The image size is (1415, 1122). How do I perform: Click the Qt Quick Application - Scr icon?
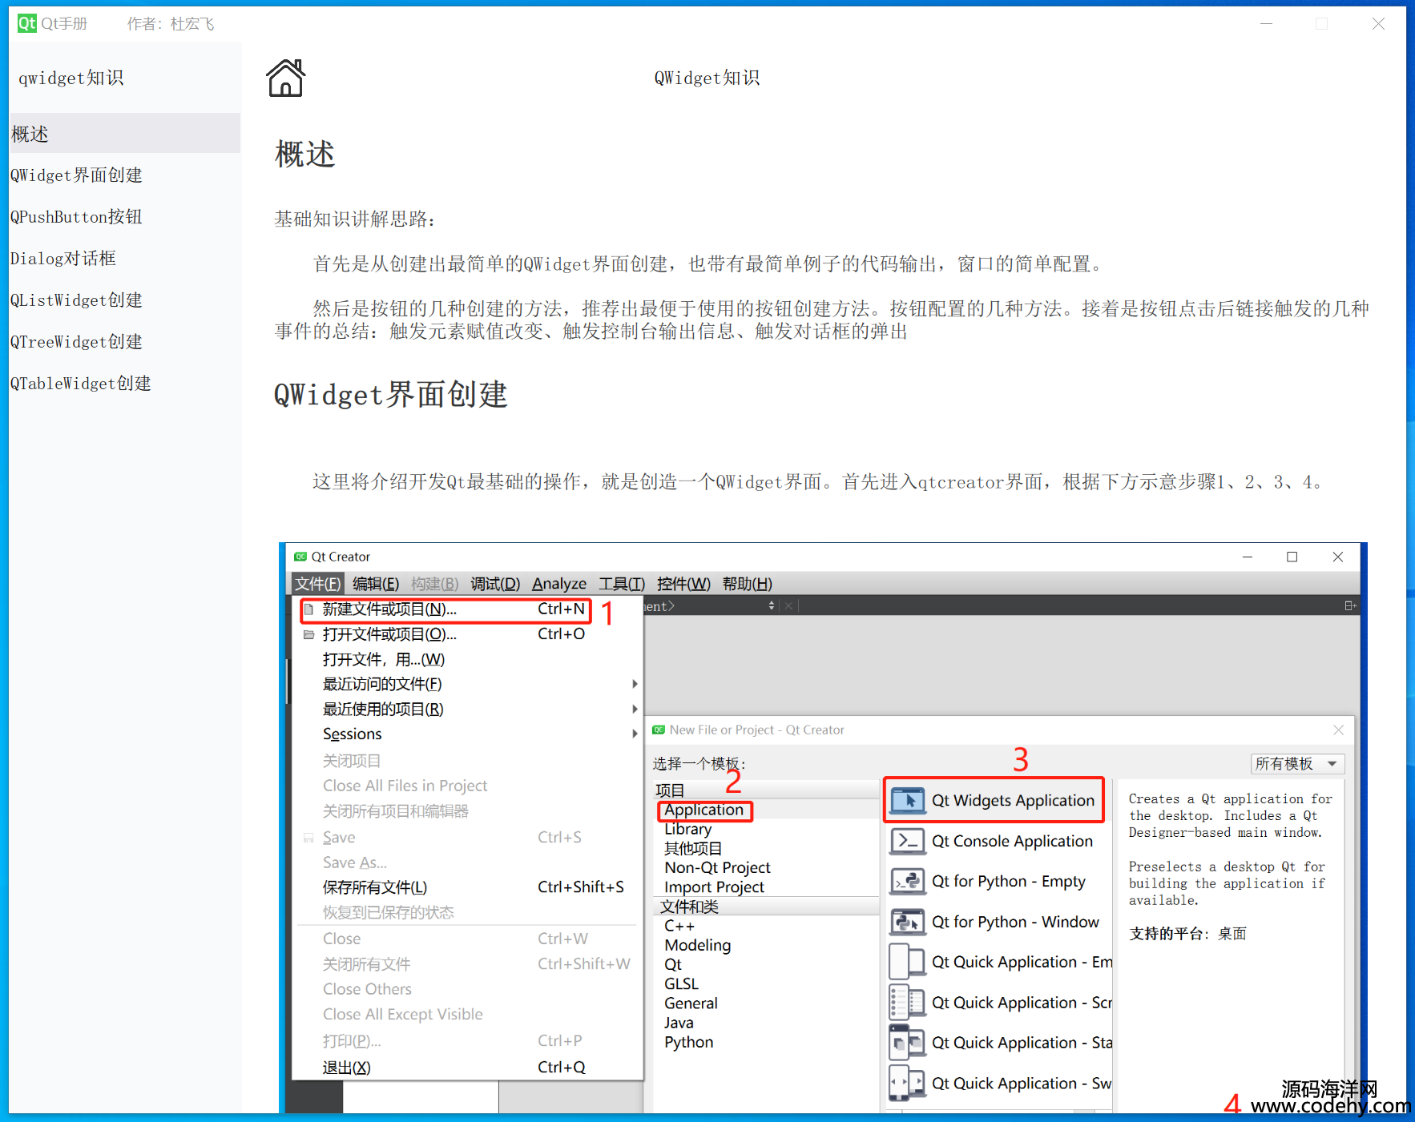click(908, 1003)
